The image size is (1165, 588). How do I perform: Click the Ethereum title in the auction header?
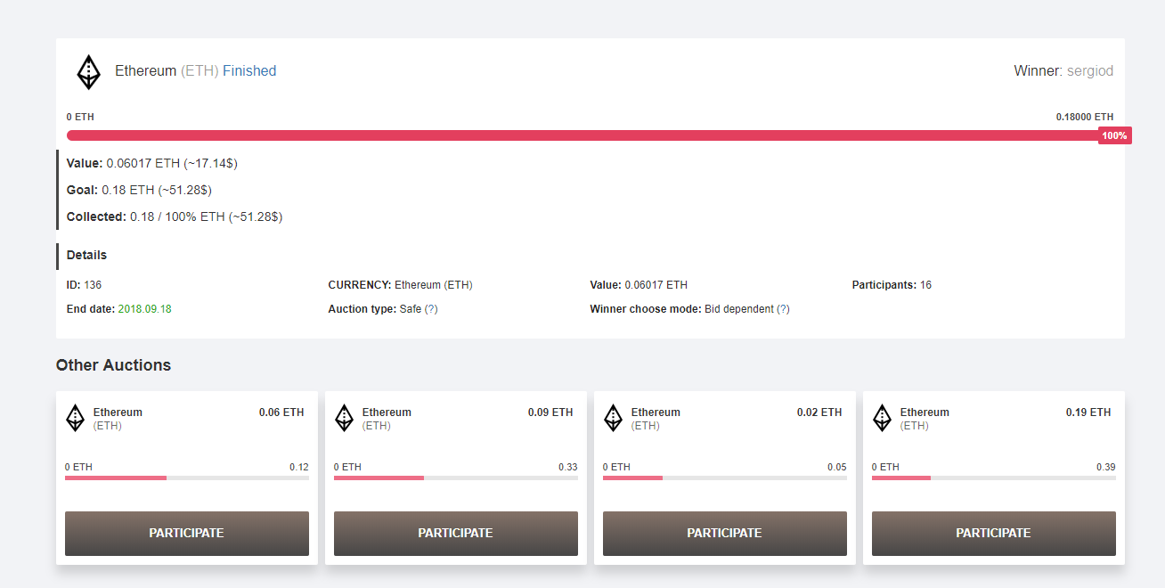145,71
